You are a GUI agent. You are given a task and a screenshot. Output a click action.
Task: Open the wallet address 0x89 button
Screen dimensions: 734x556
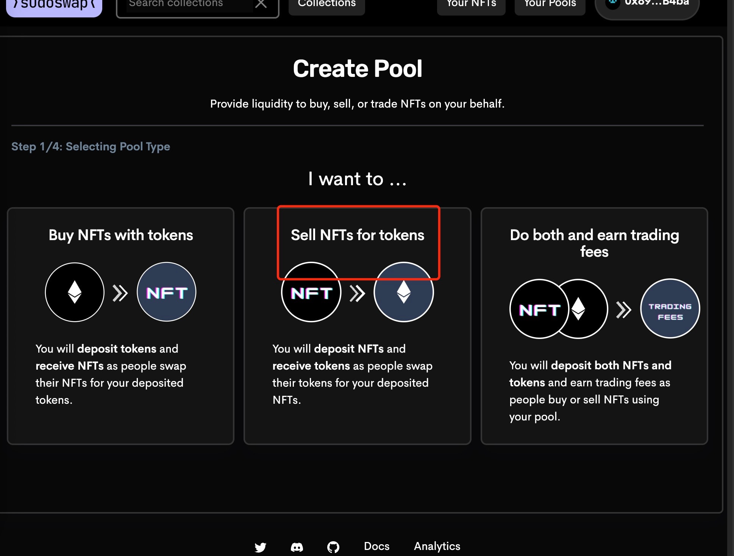point(647,5)
